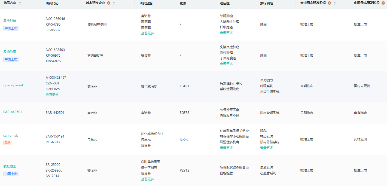The height and width of the screenshot is (186, 387).
Task: Select code REGN-88
Action: [53, 142]
